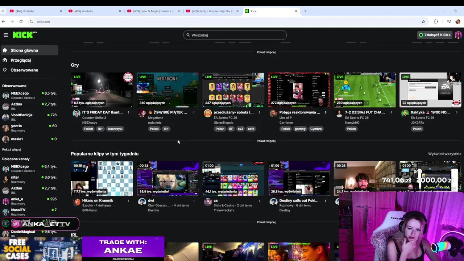This screenshot has width=464, height=261.
Task: Switch to Gero & Migle Bachata tab
Action: [x=153, y=11]
